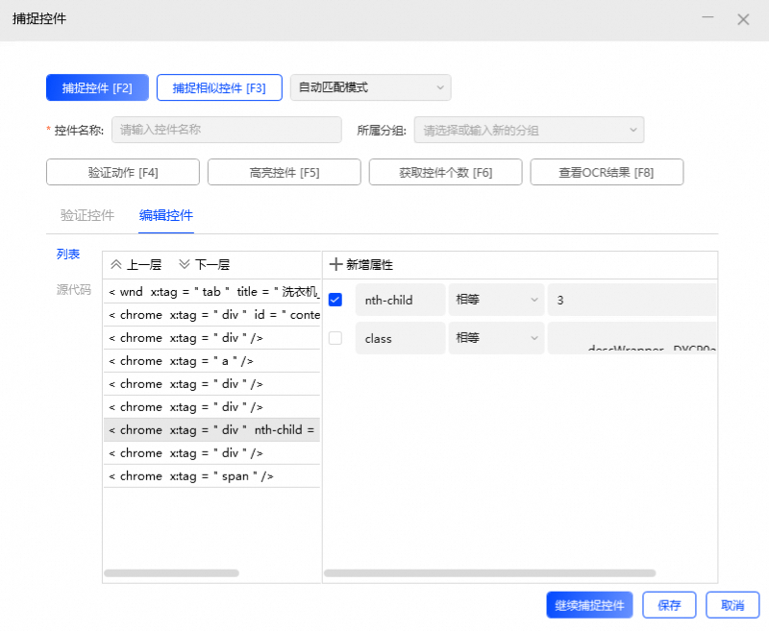Click the 查看OCR结果 [F8] button
Image resolution: width=769 pixels, height=631 pixels.
tap(607, 172)
